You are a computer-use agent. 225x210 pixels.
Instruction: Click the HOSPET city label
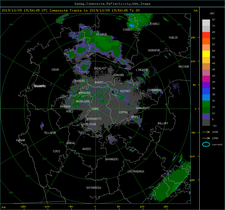click(x=135, y=117)
